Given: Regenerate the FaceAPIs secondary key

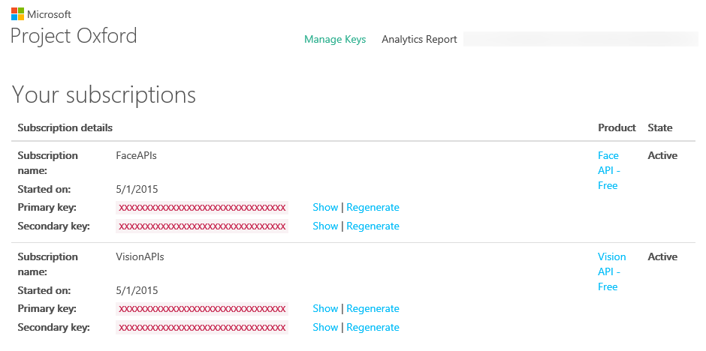Looking at the screenshot, I should (x=373, y=226).
